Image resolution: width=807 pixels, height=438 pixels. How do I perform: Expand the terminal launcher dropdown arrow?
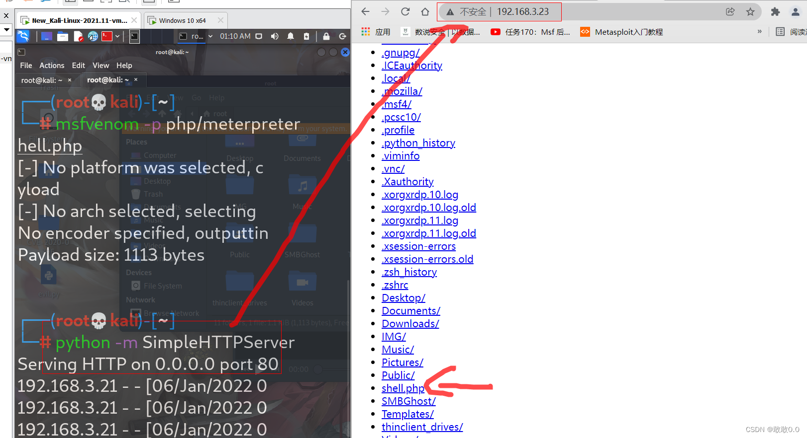pyautogui.click(x=117, y=36)
